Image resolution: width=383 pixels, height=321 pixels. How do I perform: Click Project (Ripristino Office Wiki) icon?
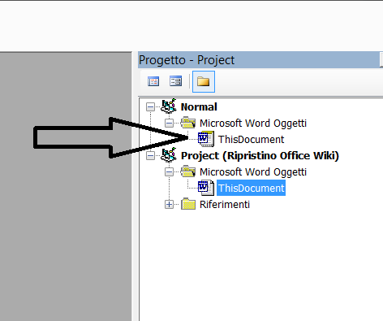(x=169, y=155)
